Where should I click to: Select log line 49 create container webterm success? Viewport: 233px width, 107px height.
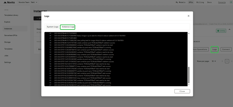tap(85, 43)
